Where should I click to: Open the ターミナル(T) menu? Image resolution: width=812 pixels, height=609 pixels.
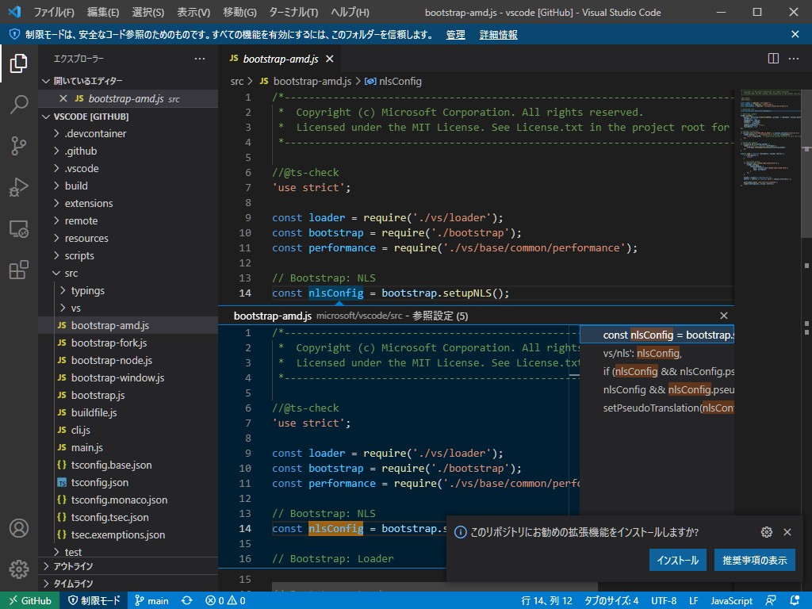(292, 12)
